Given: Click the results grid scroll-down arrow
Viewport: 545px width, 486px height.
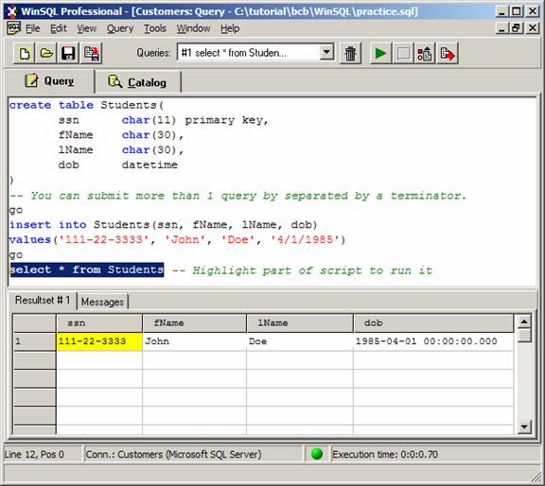Looking at the screenshot, I should tap(524, 426).
